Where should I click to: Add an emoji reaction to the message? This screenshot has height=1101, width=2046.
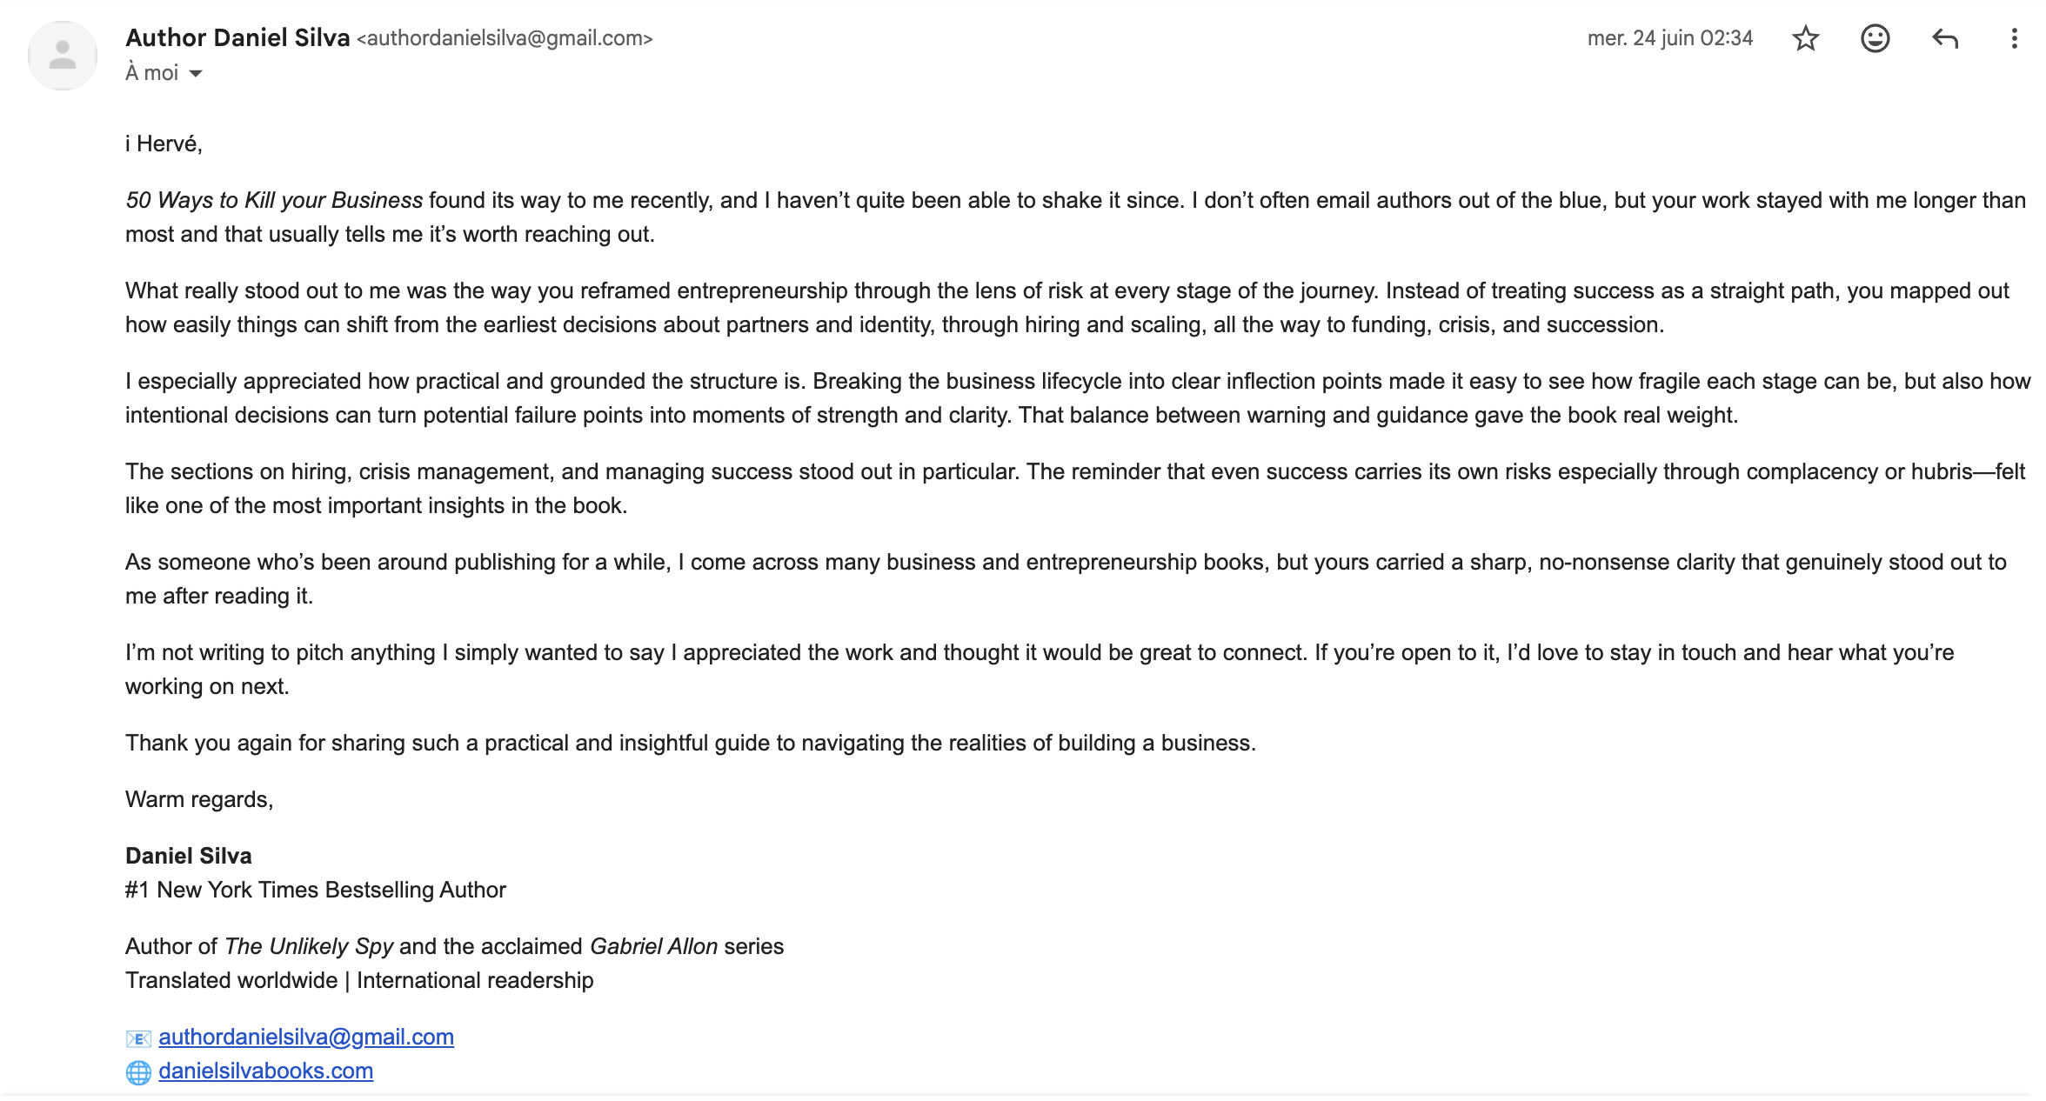click(1875, 38)
